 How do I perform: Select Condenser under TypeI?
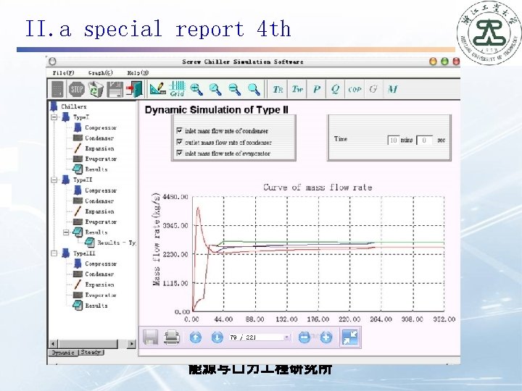[x=99, y=138]
